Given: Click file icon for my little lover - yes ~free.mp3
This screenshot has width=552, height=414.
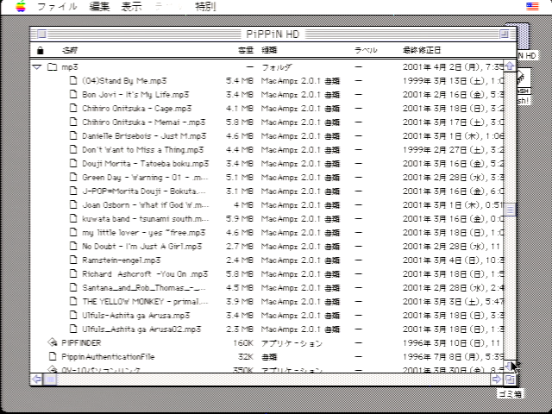Looking at the screenshot, I should click(x=73, y=232).
